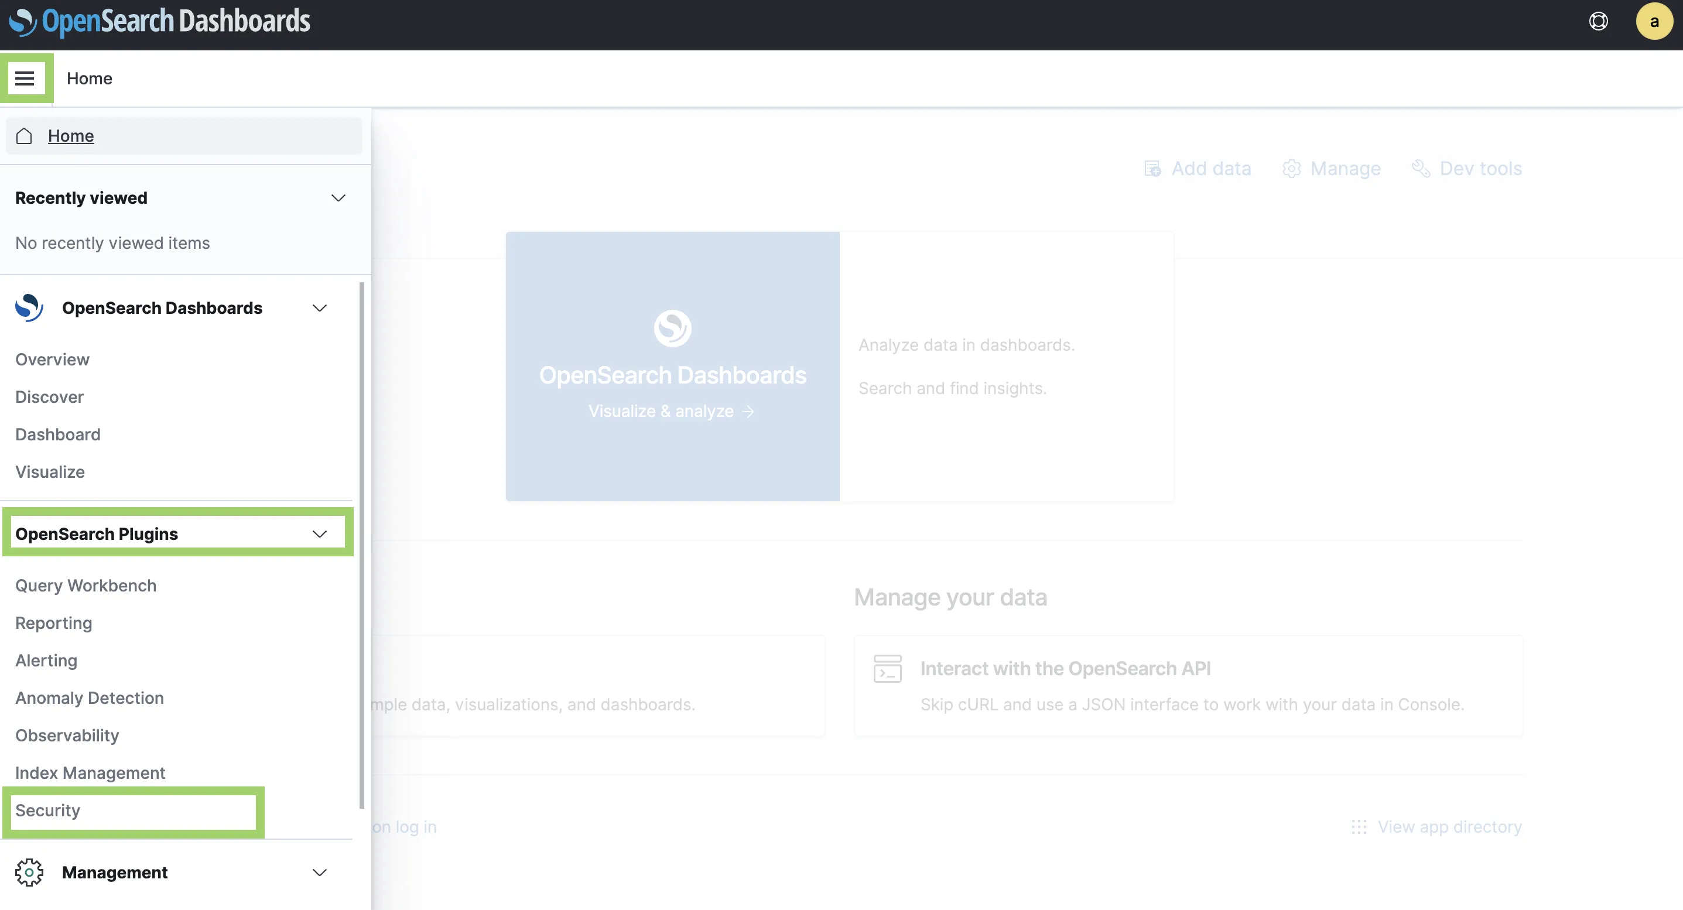The image size is (1683, 910).
Task: Click the hamburger menu toggle icon
Action: (x=25, y=78)
